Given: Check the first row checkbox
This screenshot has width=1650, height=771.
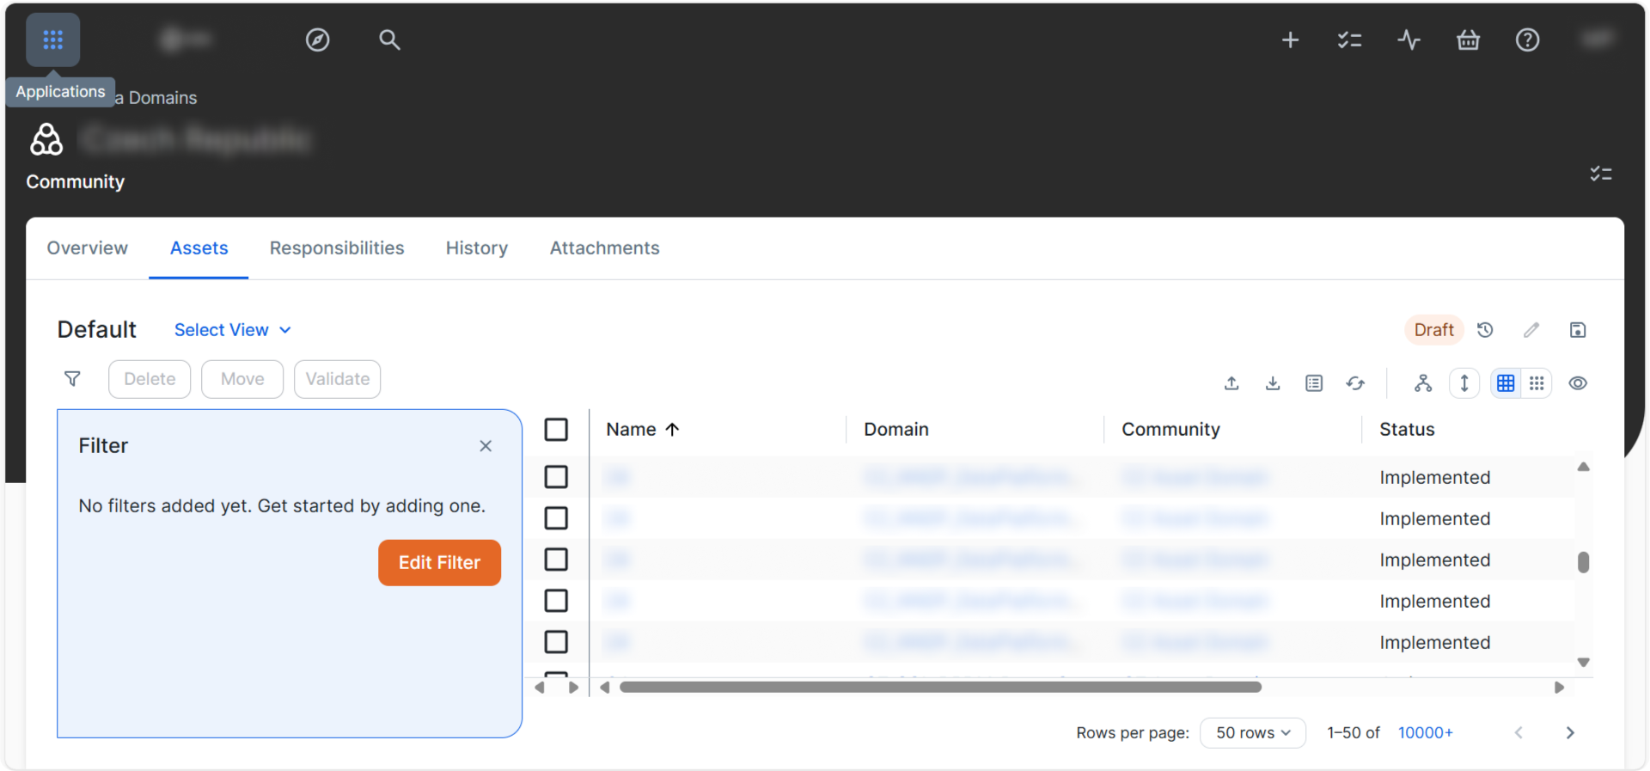Looking at the screenshot, I should pos(556,477).
